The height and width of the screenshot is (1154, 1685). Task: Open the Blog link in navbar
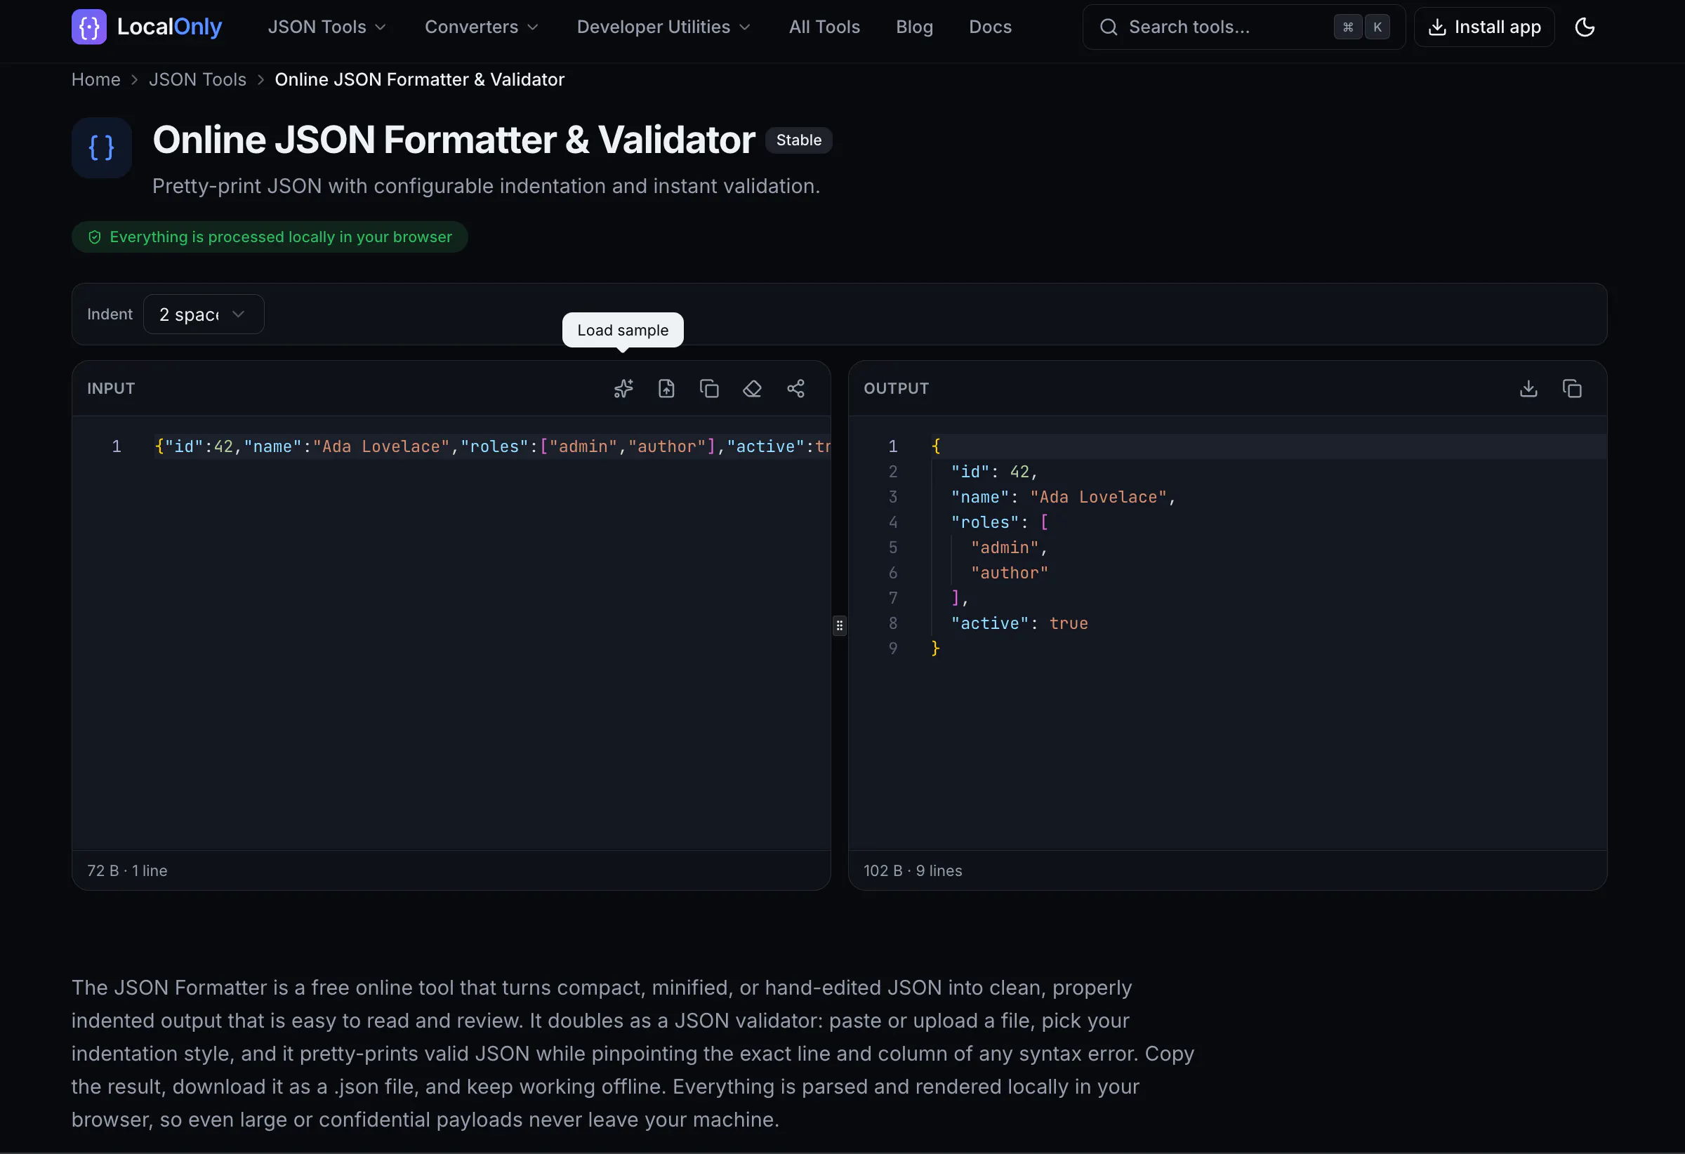914,27
